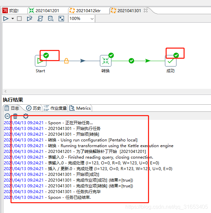This screenshot has width=211, height=213.
Task: Clear the log with trash icon
Action: point(15,116)
